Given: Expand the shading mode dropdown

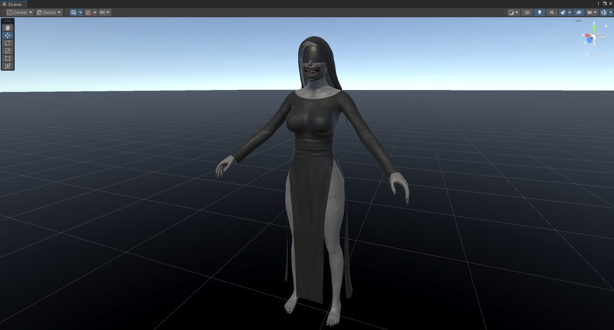Looking at the screenshot, I should (x=517, y=12).
